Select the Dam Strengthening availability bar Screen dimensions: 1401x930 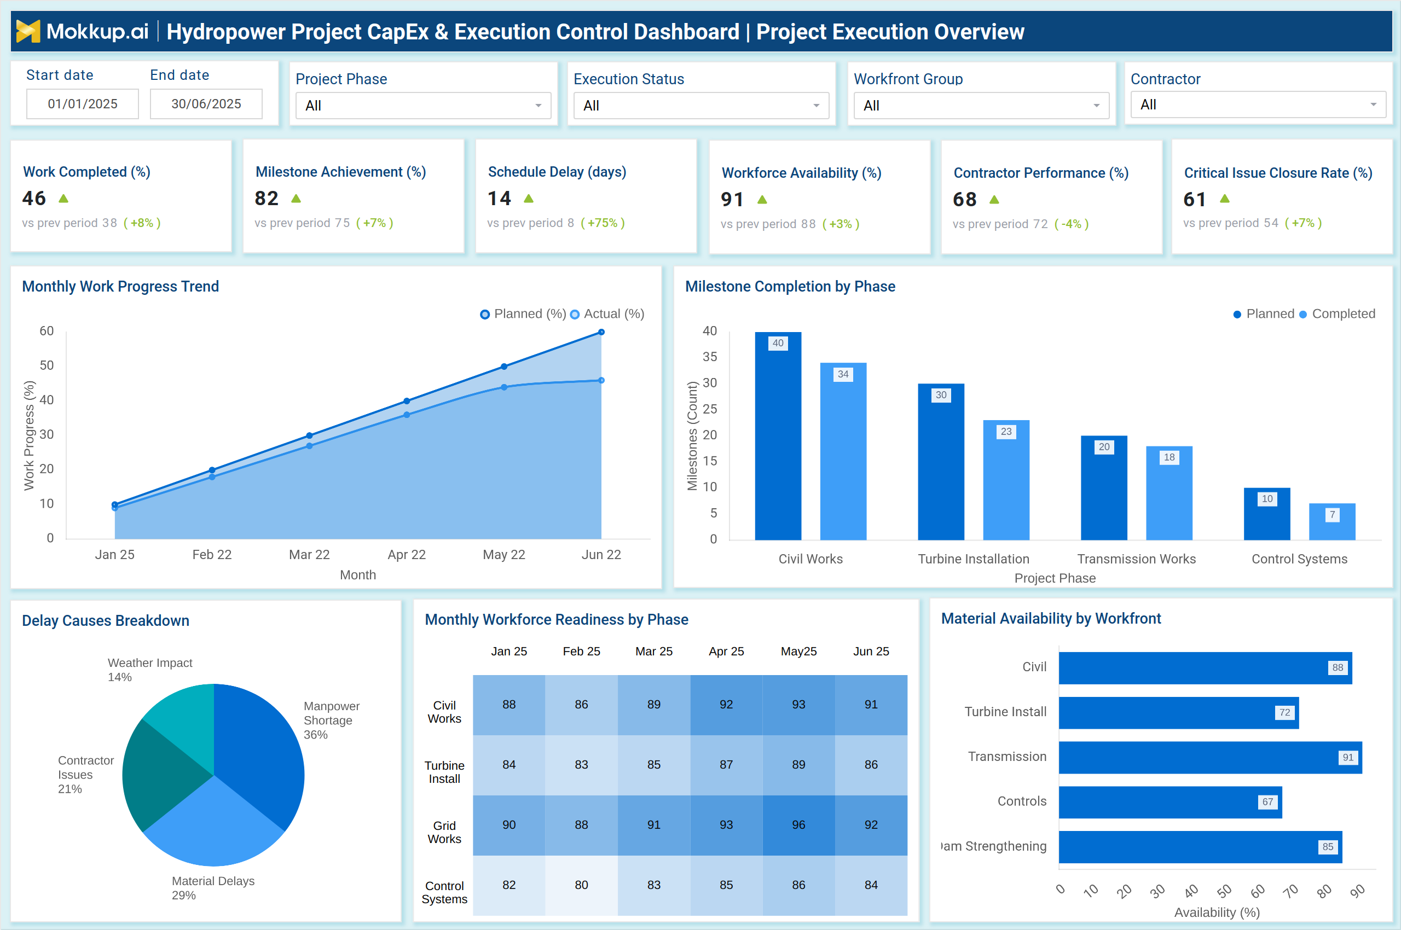pyautogui.click(x=1201, y=847)
